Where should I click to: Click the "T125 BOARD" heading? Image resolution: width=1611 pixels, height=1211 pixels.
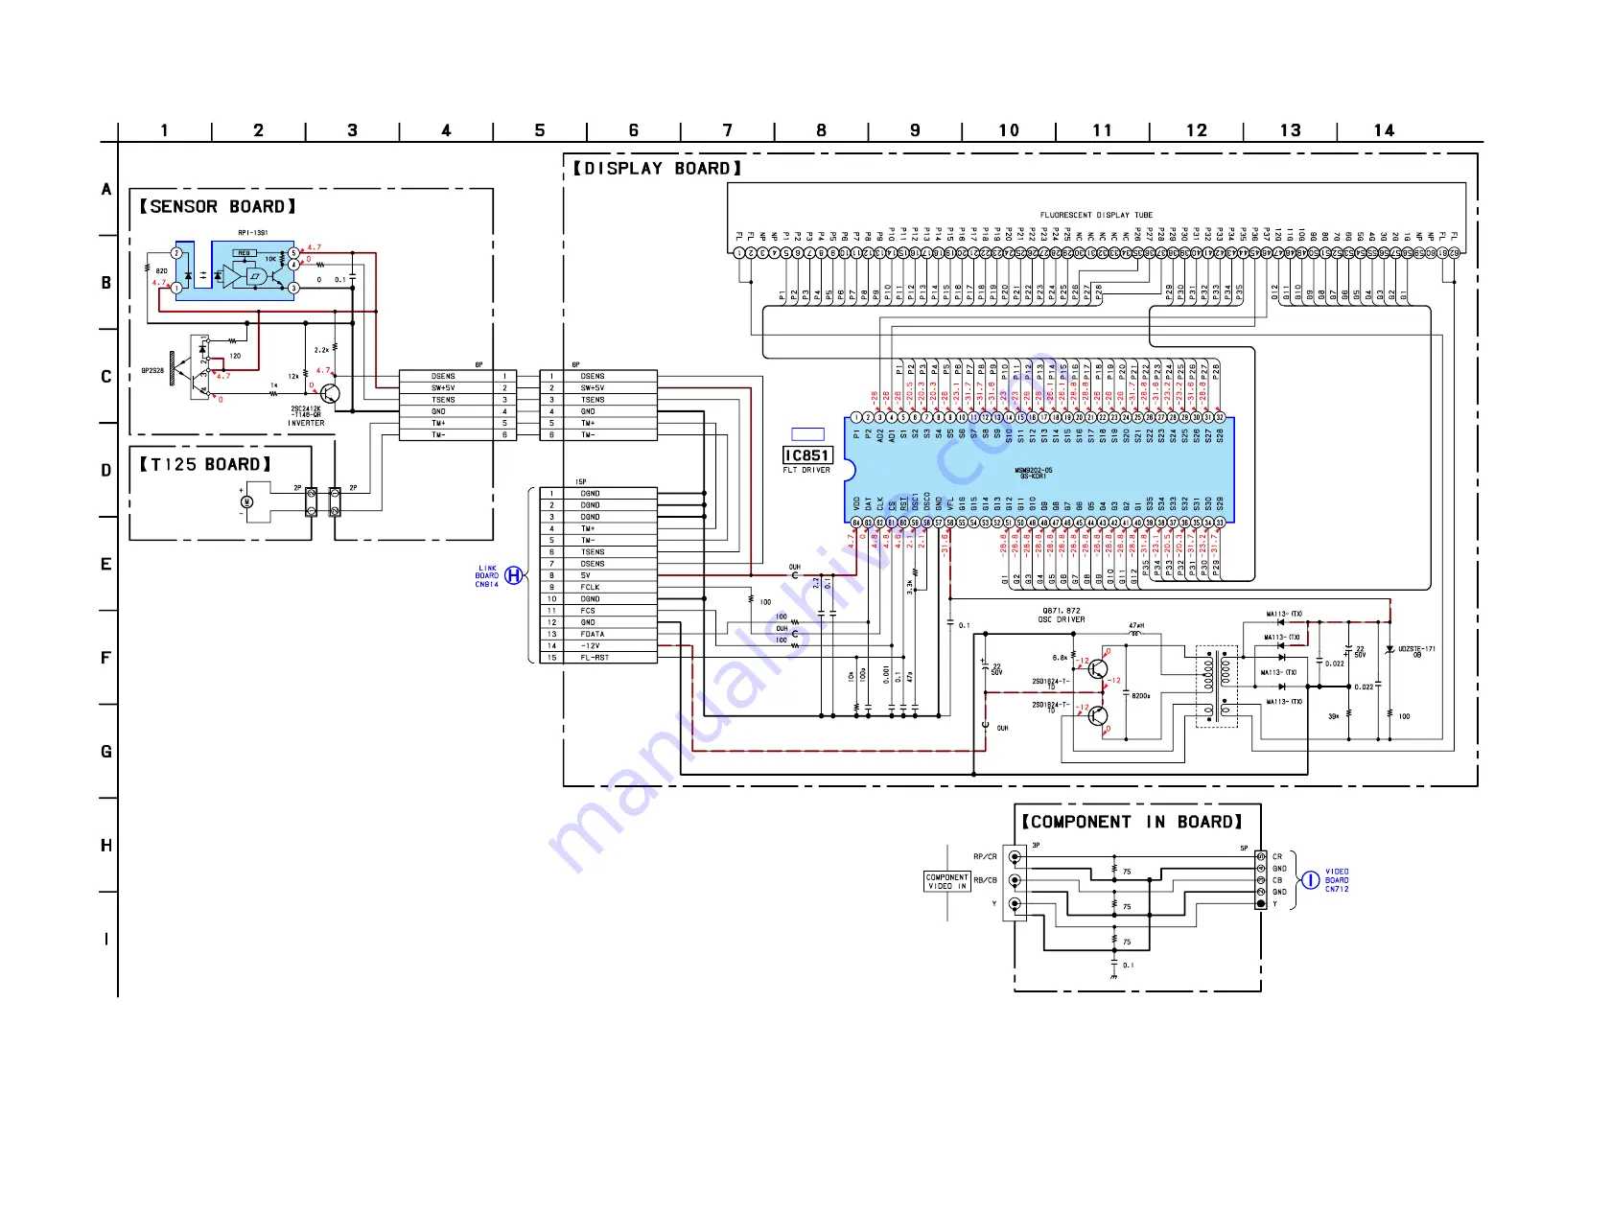[x=205, y=464]
